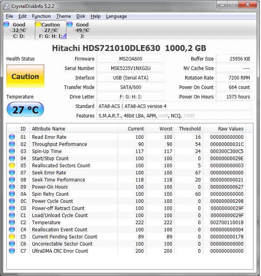Image resolution: width=261 pixels, height=276 pixels.
Task: Click status icon of Temperature attribute row
Action: click(x=12, y=222)
